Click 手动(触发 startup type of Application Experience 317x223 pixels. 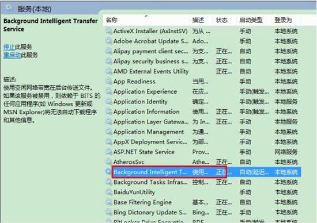tap(254, 91)
